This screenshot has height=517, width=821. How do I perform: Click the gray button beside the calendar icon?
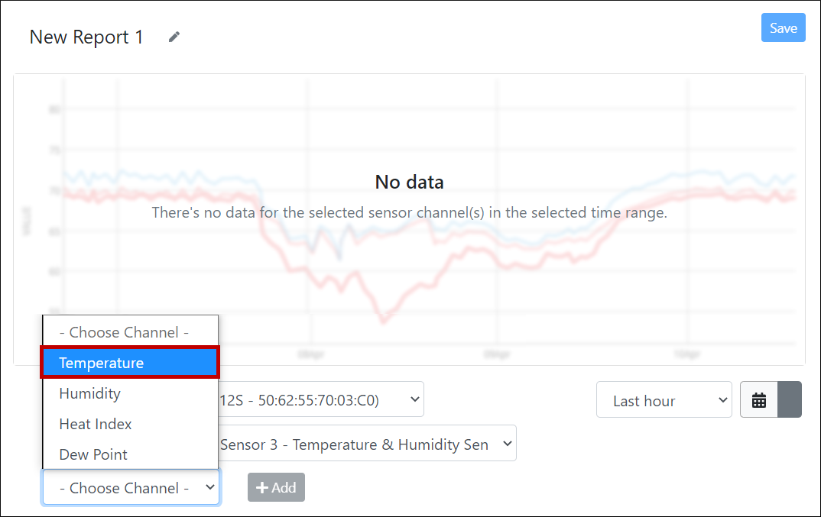(790, 400)
